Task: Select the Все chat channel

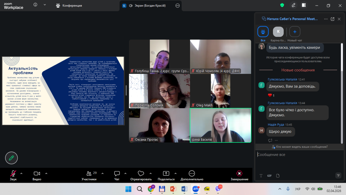Action: tap(263, 32)
